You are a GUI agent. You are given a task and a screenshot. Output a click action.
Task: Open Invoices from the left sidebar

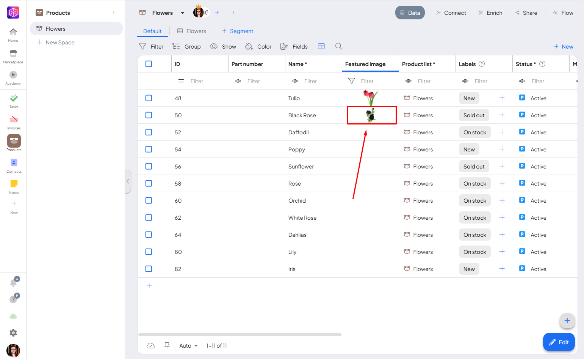tap(14, 122)
